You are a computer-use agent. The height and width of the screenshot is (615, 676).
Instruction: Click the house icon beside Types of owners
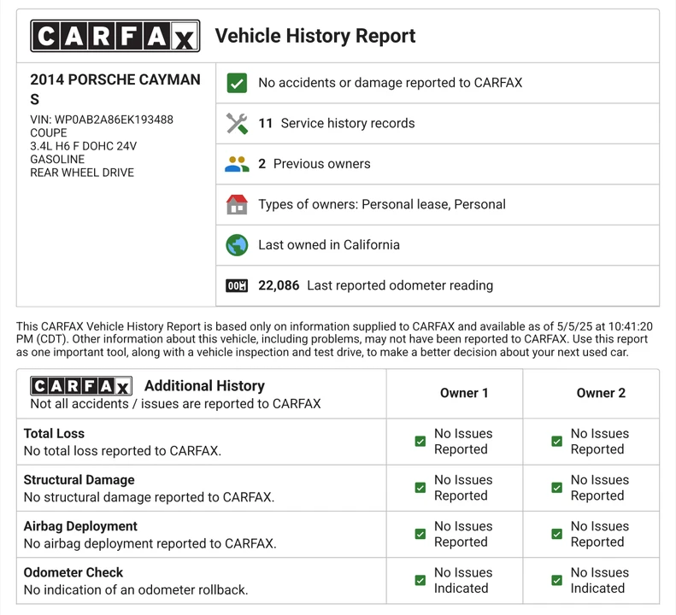pyautogui.click(x=237, y=204)
